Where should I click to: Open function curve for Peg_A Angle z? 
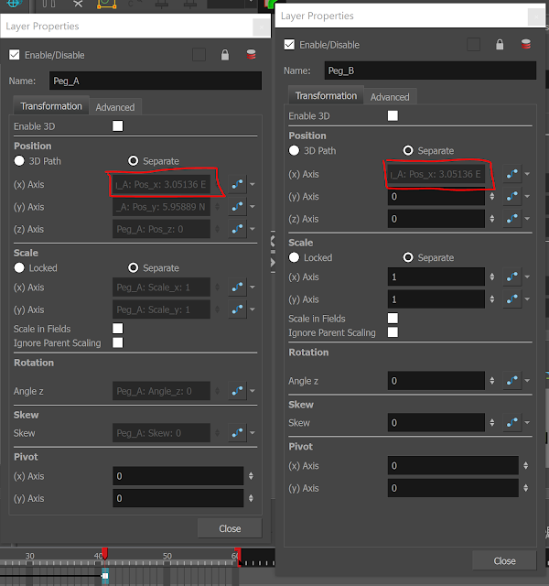237,391
